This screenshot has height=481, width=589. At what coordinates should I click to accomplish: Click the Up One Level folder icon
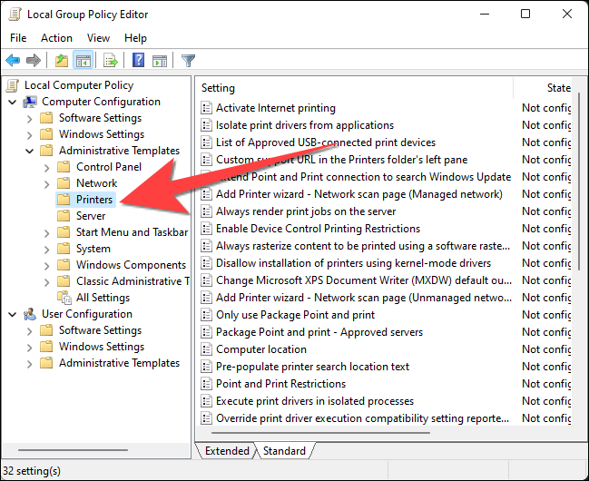61,61
